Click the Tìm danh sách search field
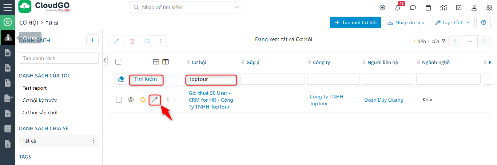This screenshot has width=497, height=165. (59, 58)
